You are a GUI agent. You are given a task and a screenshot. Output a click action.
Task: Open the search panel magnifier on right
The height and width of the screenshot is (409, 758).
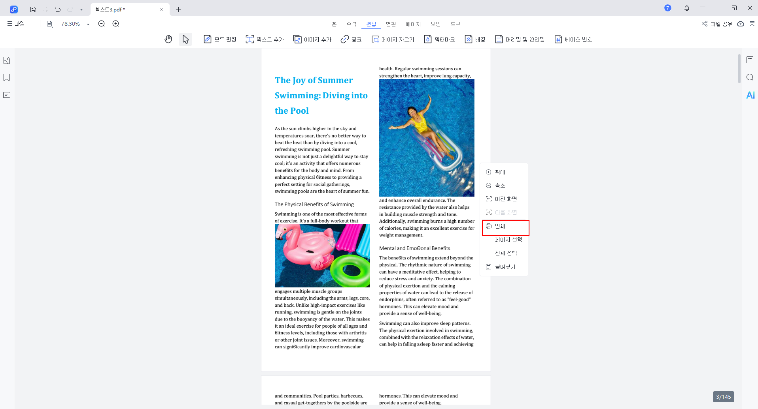coord(750,77)
